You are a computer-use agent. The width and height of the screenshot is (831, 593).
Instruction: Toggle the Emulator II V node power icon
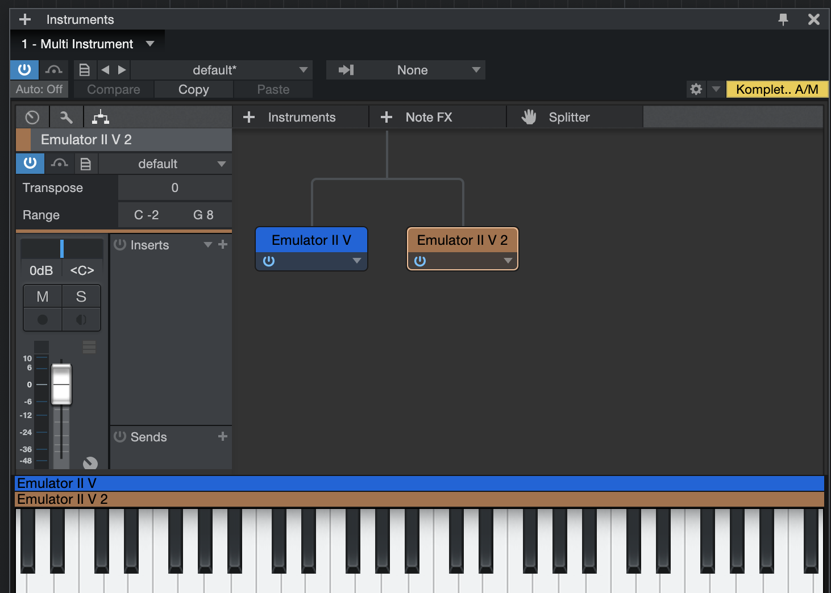269,261
